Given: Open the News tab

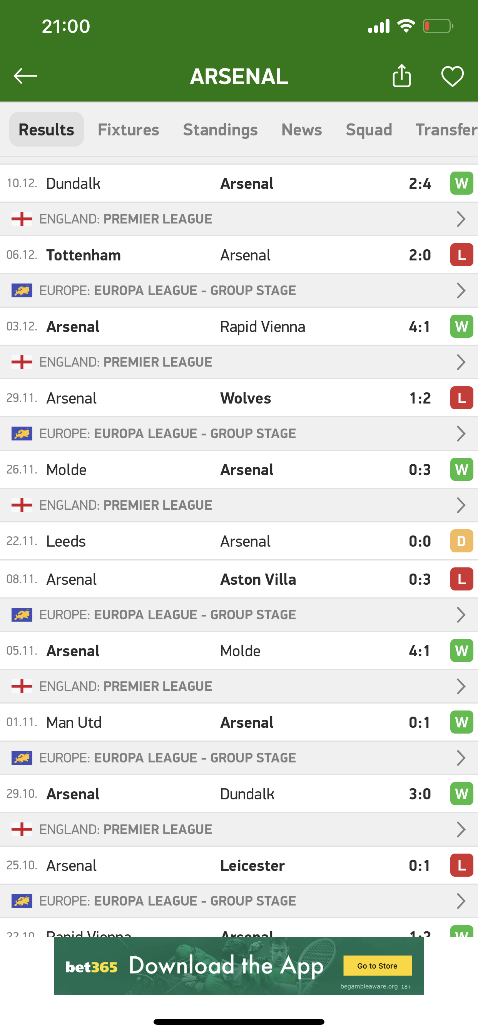Looking at the screenshot, I should (x=301, y=130).
